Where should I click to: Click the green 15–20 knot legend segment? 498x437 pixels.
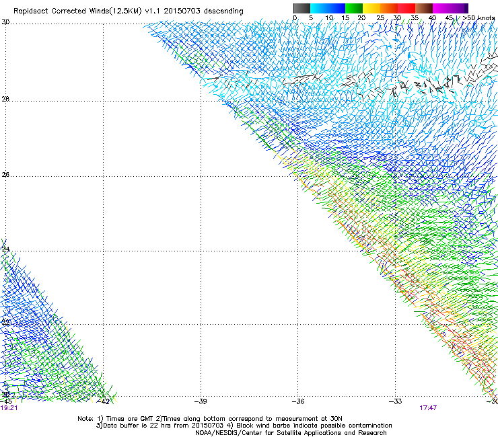click(354, 8)
